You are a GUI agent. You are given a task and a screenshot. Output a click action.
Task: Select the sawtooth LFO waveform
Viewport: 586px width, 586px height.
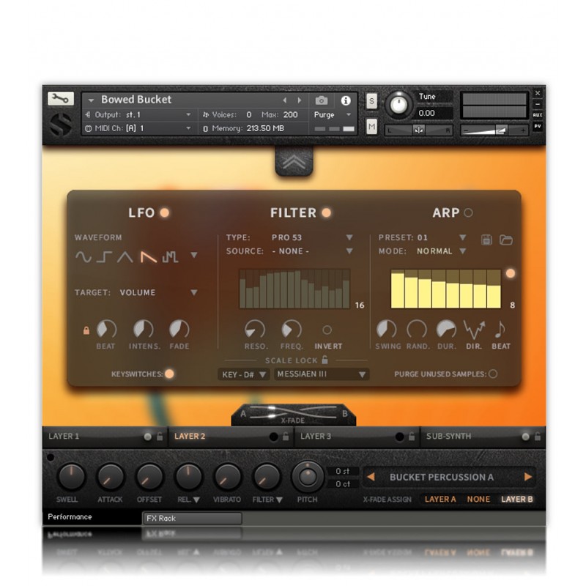click(x=149, y=256)
